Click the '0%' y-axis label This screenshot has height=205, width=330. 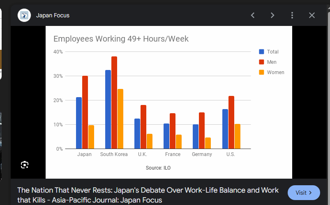tap(59, 149)
